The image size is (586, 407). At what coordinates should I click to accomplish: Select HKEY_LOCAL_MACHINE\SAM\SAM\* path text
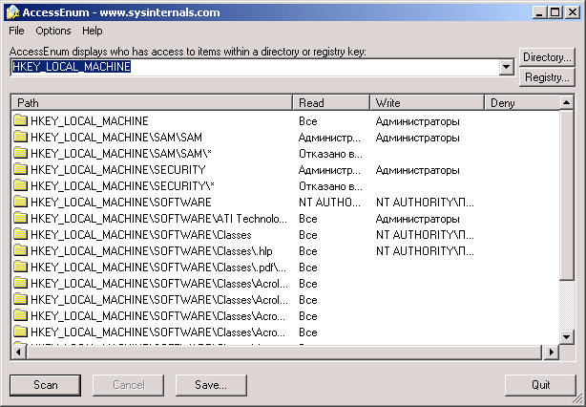tap(121, 154)
